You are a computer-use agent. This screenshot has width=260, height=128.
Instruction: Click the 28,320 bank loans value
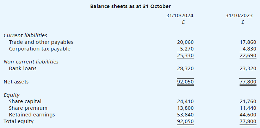point(185,68)
